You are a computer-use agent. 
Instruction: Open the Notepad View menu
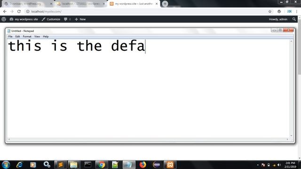tap(37, 37)
